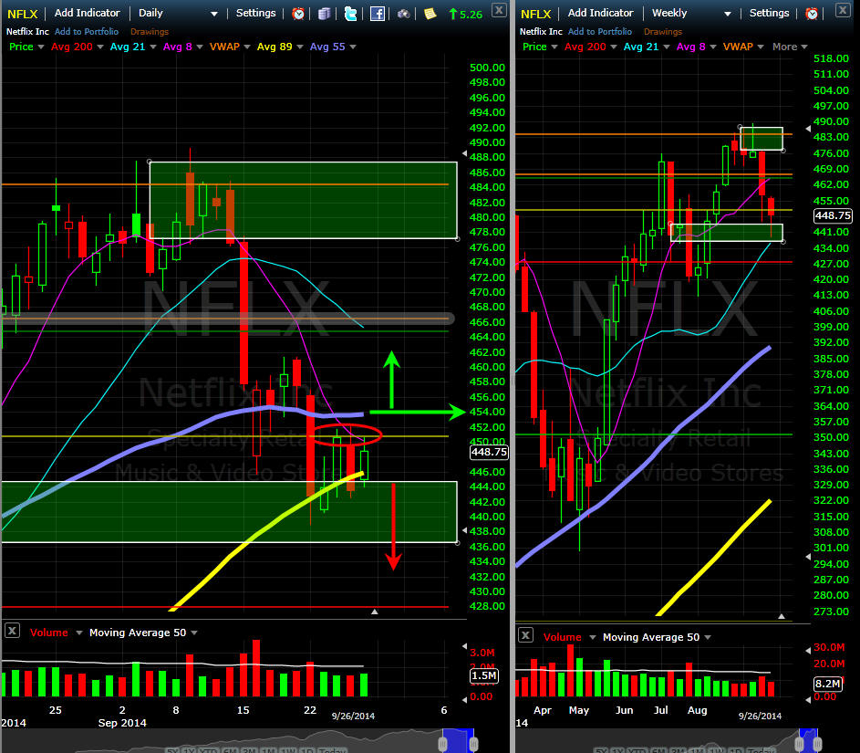Open the Volume dropdown under the Daily chart

click(79, 633)
